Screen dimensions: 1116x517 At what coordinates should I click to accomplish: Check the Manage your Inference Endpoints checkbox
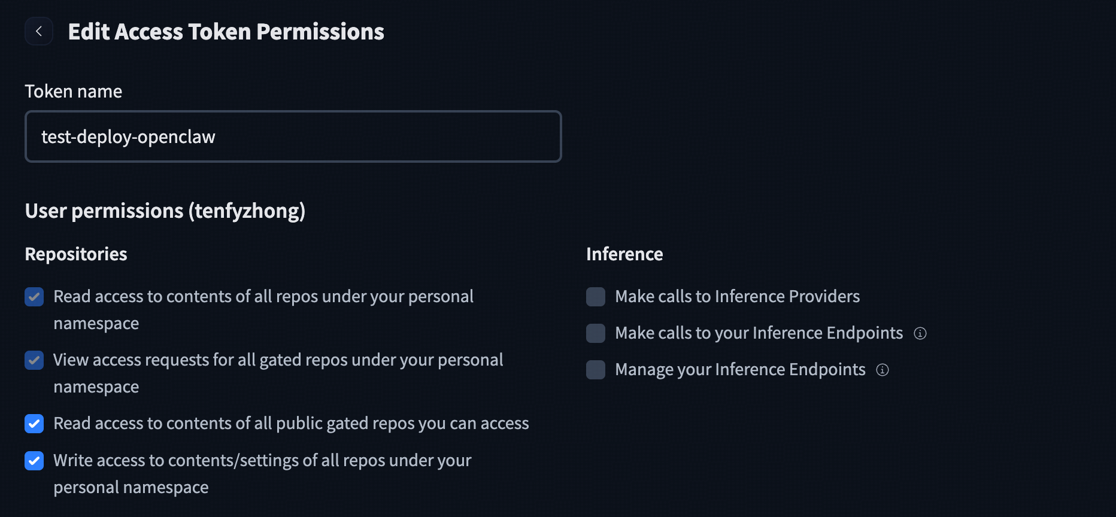coord(596,370)
